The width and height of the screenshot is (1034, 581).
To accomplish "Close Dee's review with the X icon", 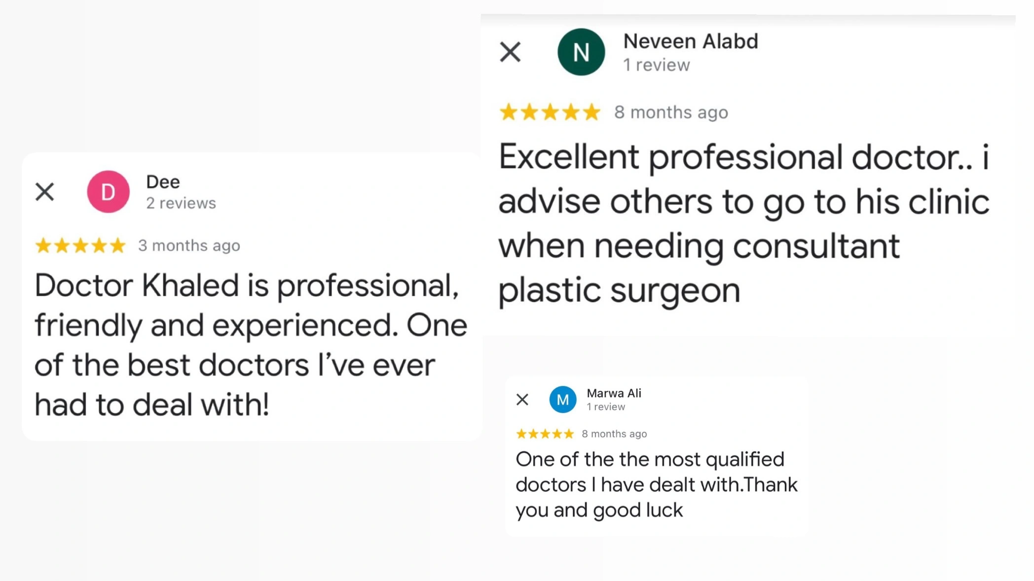I will [x=45, y=192].
